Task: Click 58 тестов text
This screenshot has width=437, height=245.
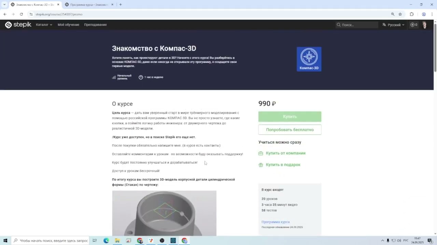Action: click(269, 211)
